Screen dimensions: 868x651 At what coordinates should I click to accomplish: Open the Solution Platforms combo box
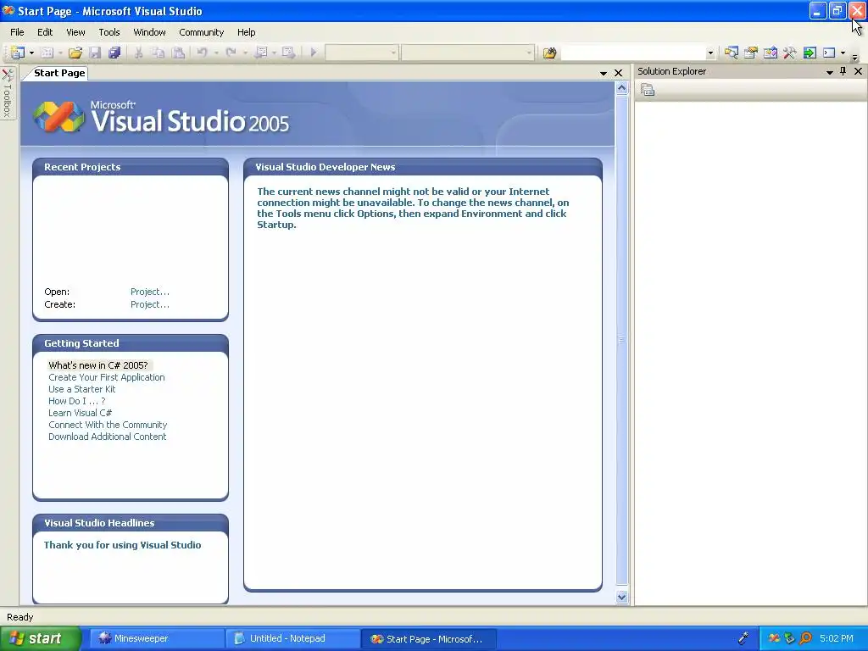(x=468, y=53)
